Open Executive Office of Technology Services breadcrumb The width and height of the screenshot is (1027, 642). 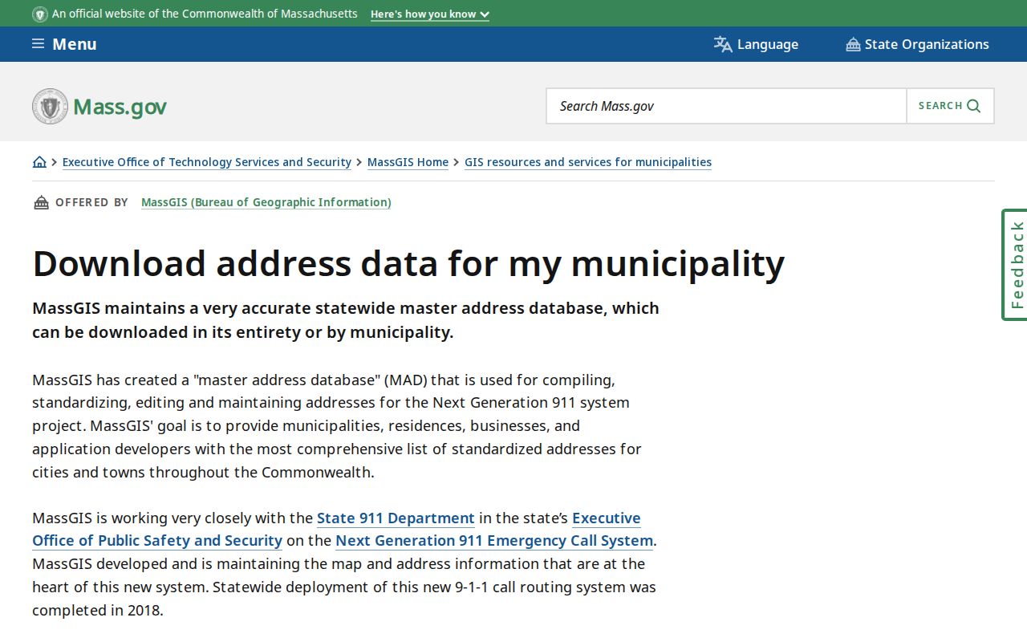click(x=207, y=162)
